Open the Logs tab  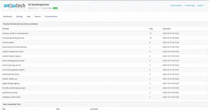tap(28, 16)
